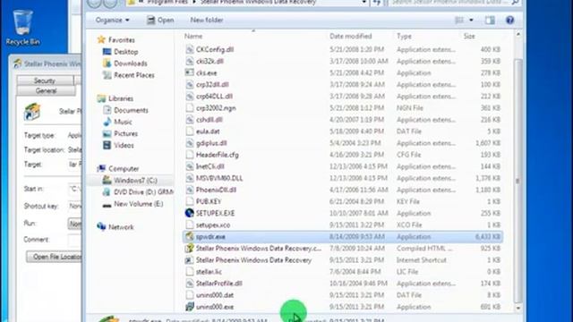This screenshot has width=573, height=322.
Task: Toggle the preview pane icon
Action: (490, 20)
